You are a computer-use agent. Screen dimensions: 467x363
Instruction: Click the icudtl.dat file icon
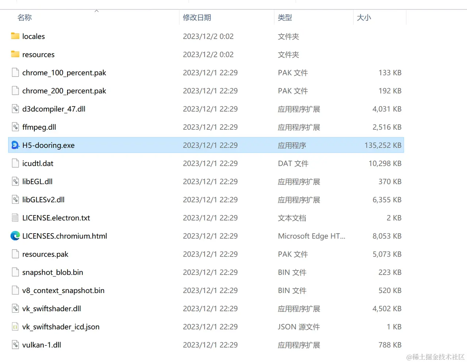[x=15, y=163]
